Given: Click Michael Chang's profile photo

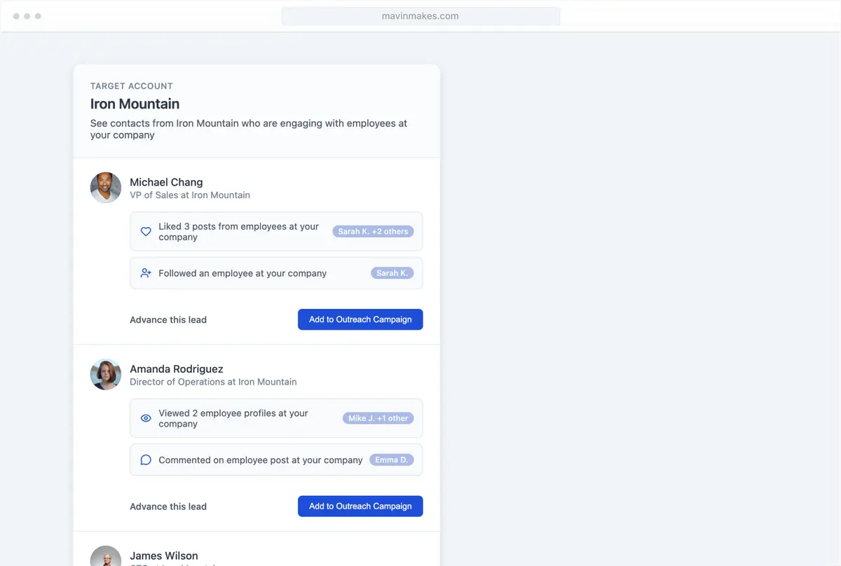Looking at the screenshot, I should (x=106, y=188).
